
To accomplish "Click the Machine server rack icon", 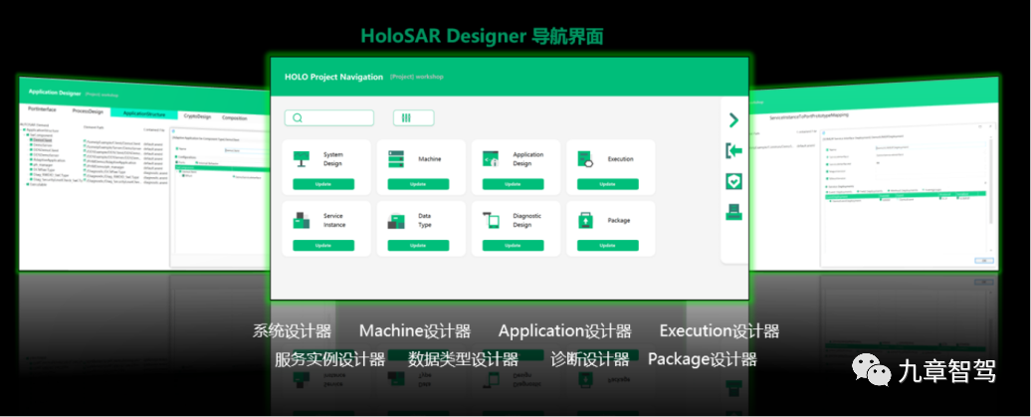I will tap(396, 158).
